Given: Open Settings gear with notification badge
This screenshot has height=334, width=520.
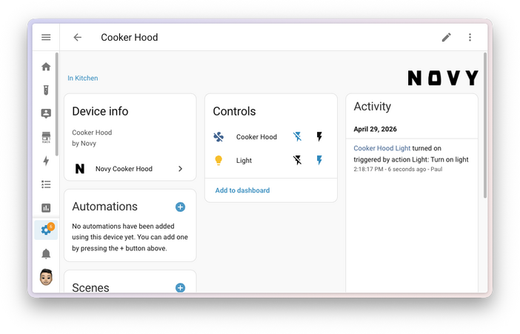Looking at the screenshot, I should coord(46,230).
